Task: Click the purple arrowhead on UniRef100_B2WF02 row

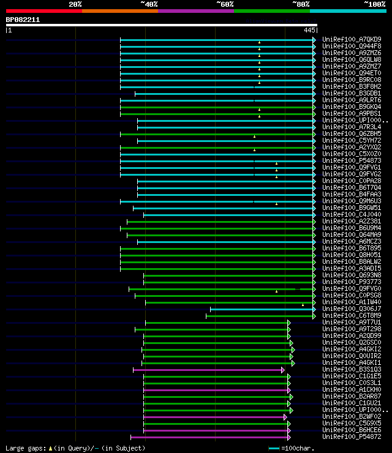Action: (285, 417)
